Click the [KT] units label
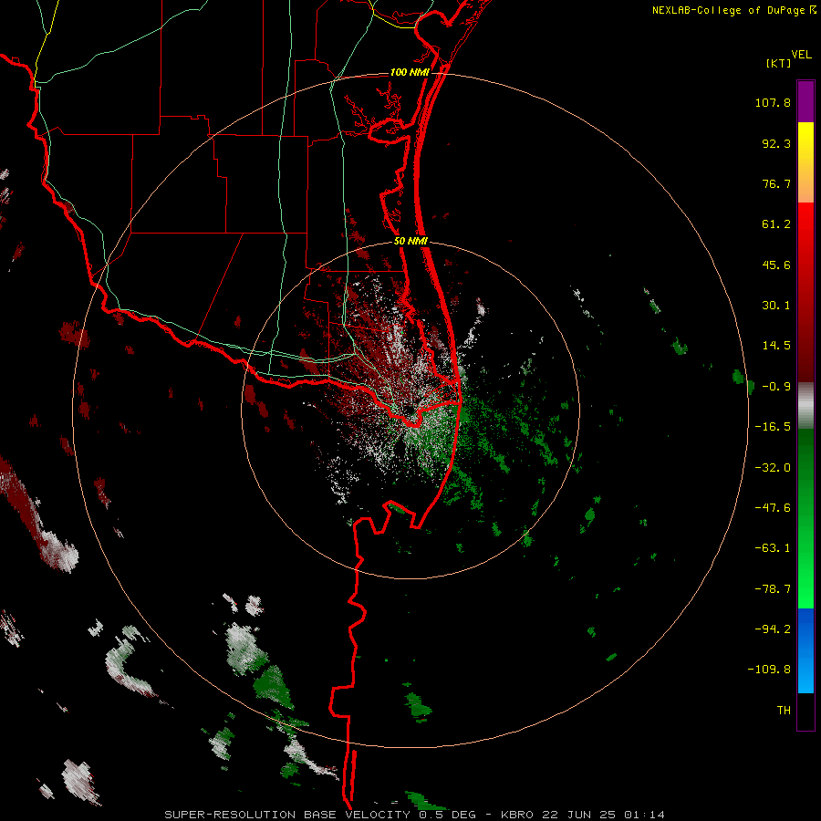Image resolution: width=821 pixels, height=821 pixels. [779, 63]
